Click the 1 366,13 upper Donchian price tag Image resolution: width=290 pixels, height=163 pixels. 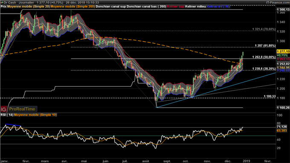[x=283, y=10]
